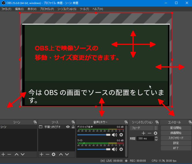Open 設定 from controls panel
The width and height of the screenshot is (192, 164).
(x=176, y=143)
